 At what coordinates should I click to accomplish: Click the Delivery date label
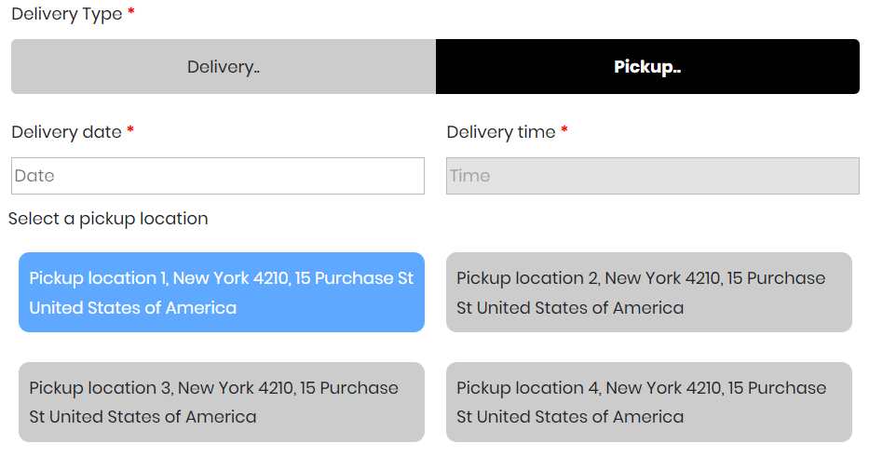(66, 132)
